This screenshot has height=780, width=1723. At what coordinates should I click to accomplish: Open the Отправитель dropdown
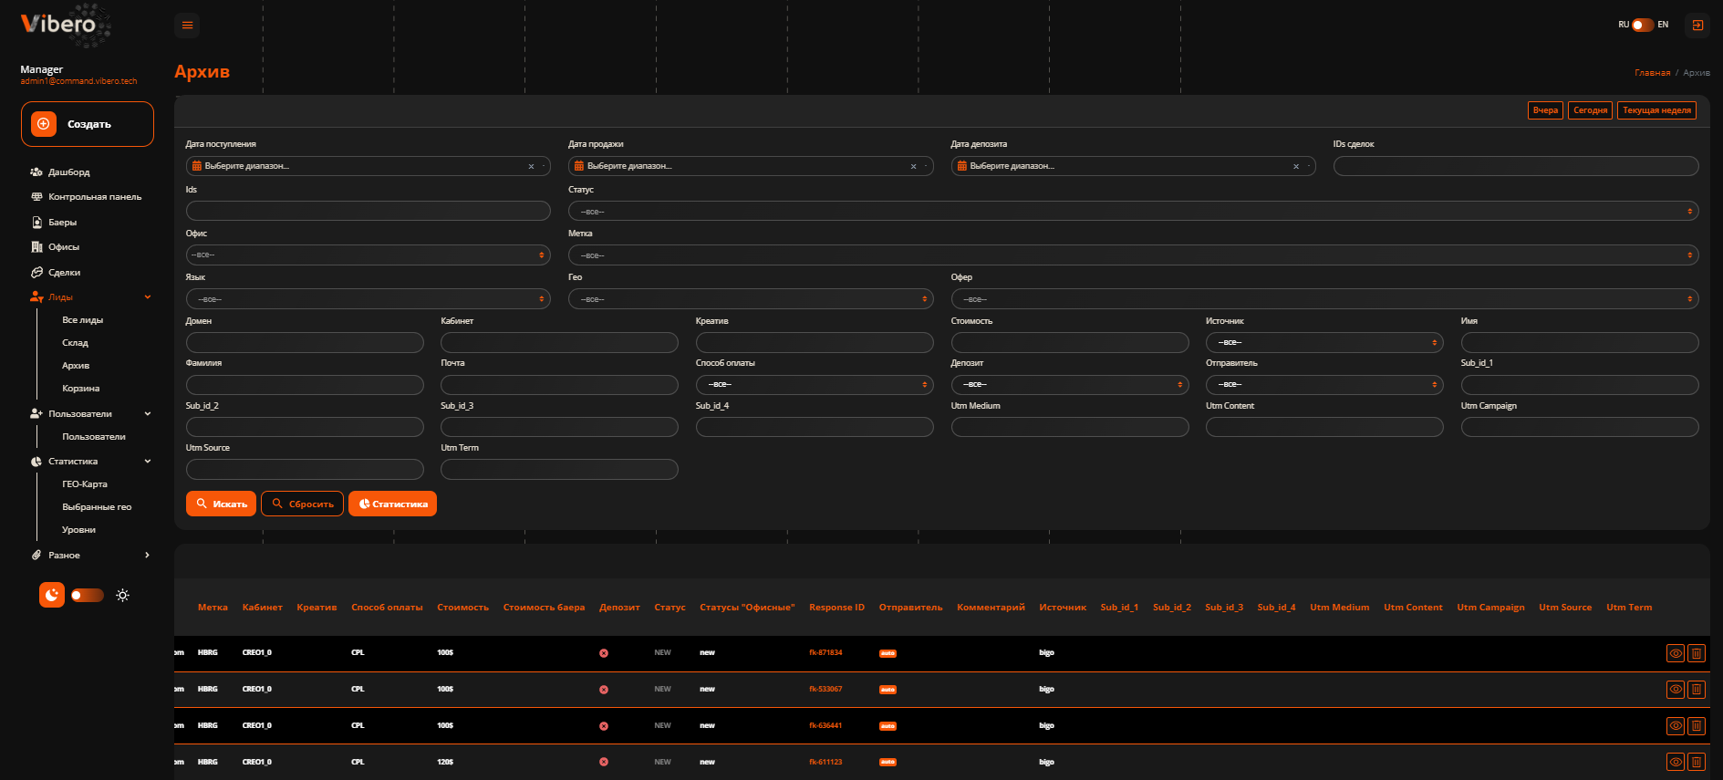click(x=1324, y=385)
